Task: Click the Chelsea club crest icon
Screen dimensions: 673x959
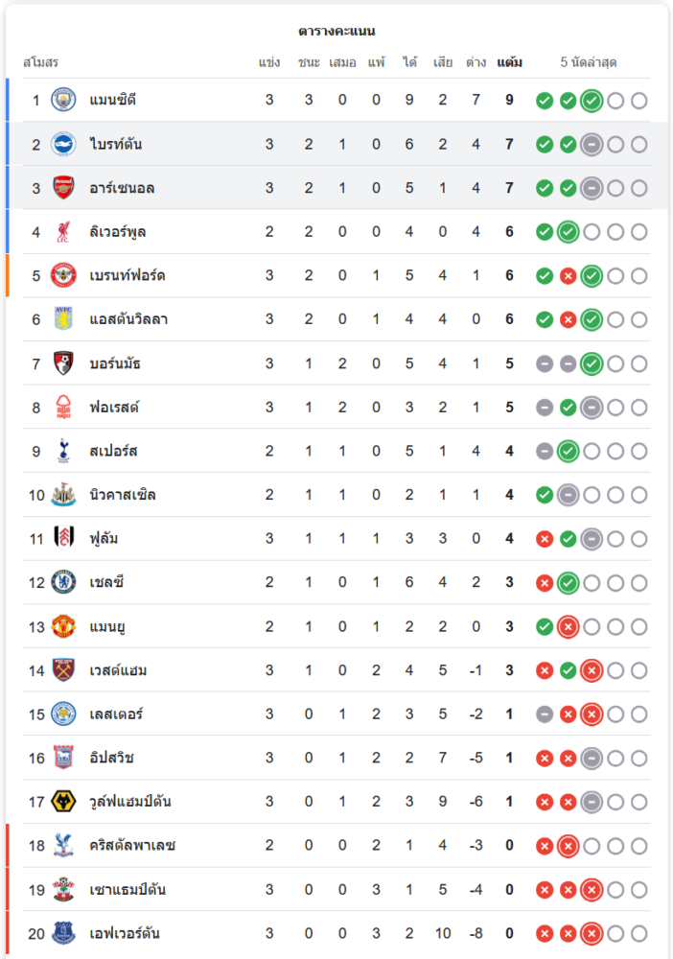Action: (63, 582)
